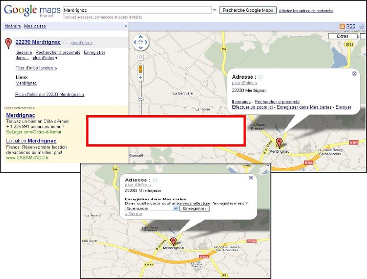367x279 pixels.
Task: Select the Street View pegman icon
Action: tap(140, 69)
